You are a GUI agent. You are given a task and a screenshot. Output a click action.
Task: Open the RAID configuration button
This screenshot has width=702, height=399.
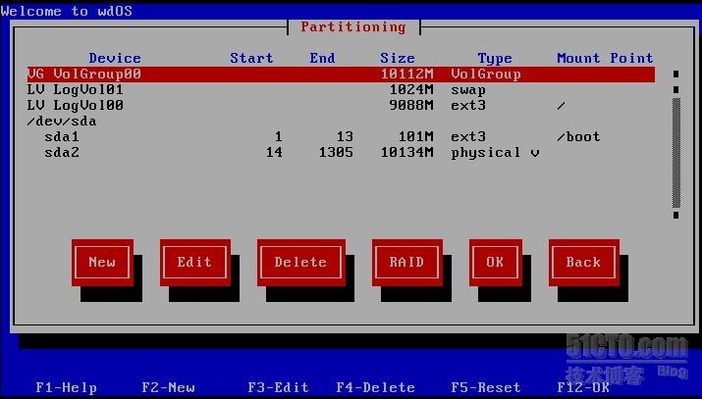(406, 263)
